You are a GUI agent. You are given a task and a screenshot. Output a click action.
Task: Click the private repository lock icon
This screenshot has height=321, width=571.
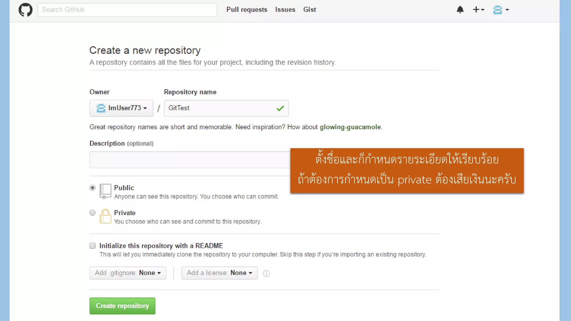click(x=105, y=216)
